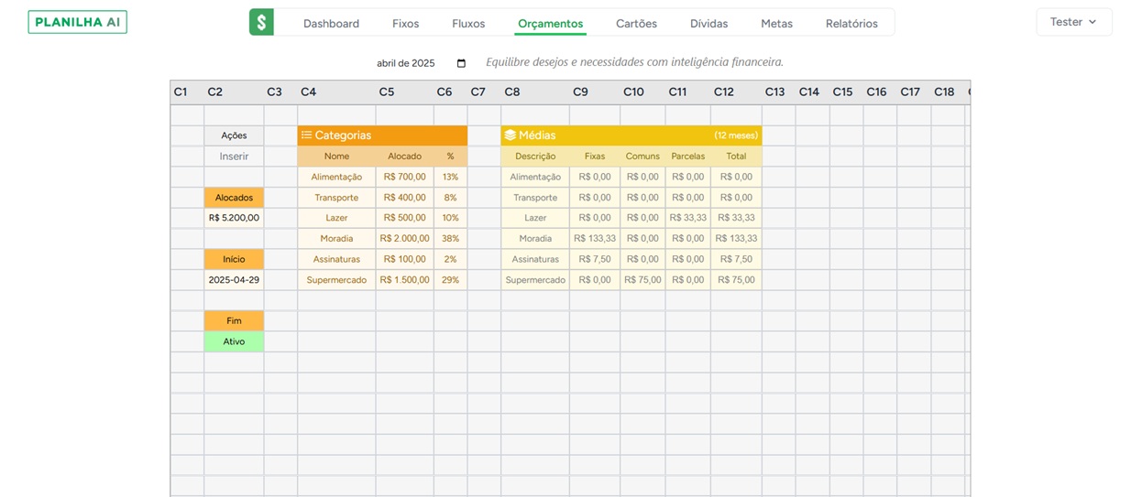Click R$ 133,33 in the Fixas column
The image size is (1142, 497).
pos(595,239)
